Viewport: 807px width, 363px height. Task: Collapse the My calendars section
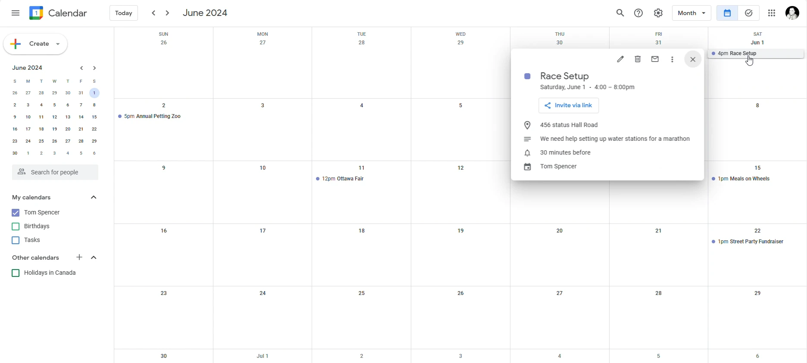pyautogui.click(x=94, y=198)
